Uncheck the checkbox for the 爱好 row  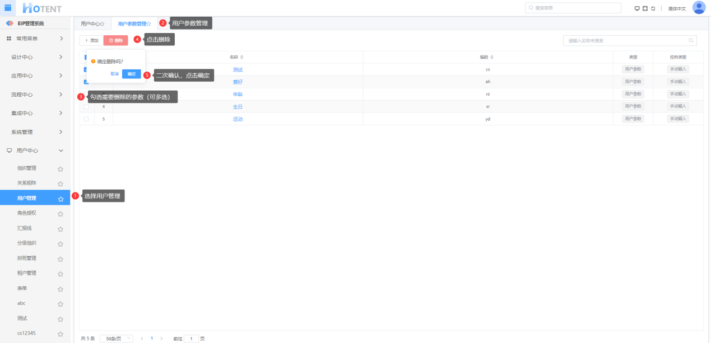[x=86, y=82]
